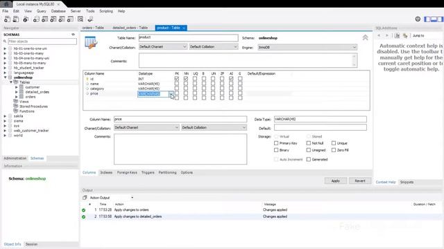Toggle automatic context help icon
This screenshot has width=444, height=249.
(x=405, y=35)
